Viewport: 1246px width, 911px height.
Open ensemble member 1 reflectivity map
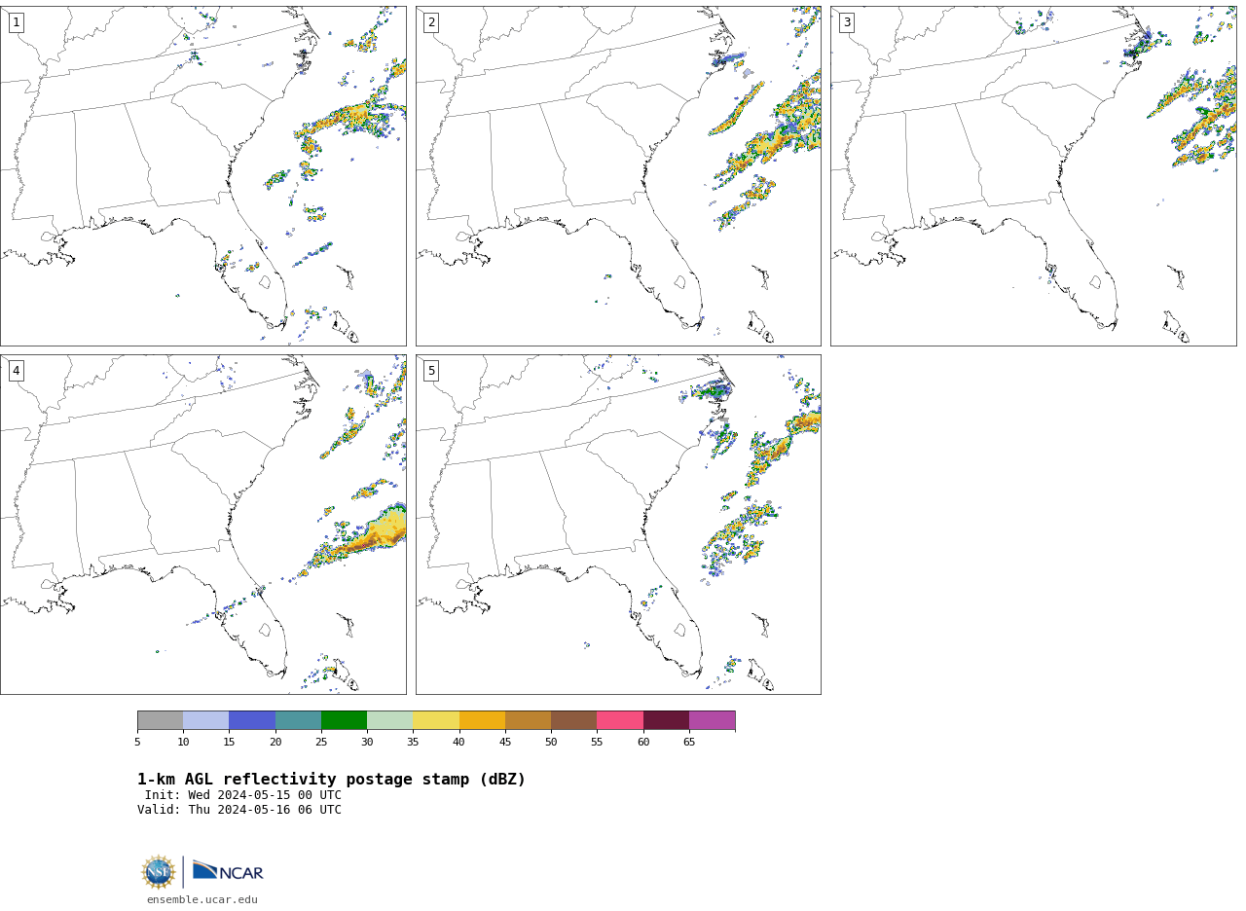(202, 176)
